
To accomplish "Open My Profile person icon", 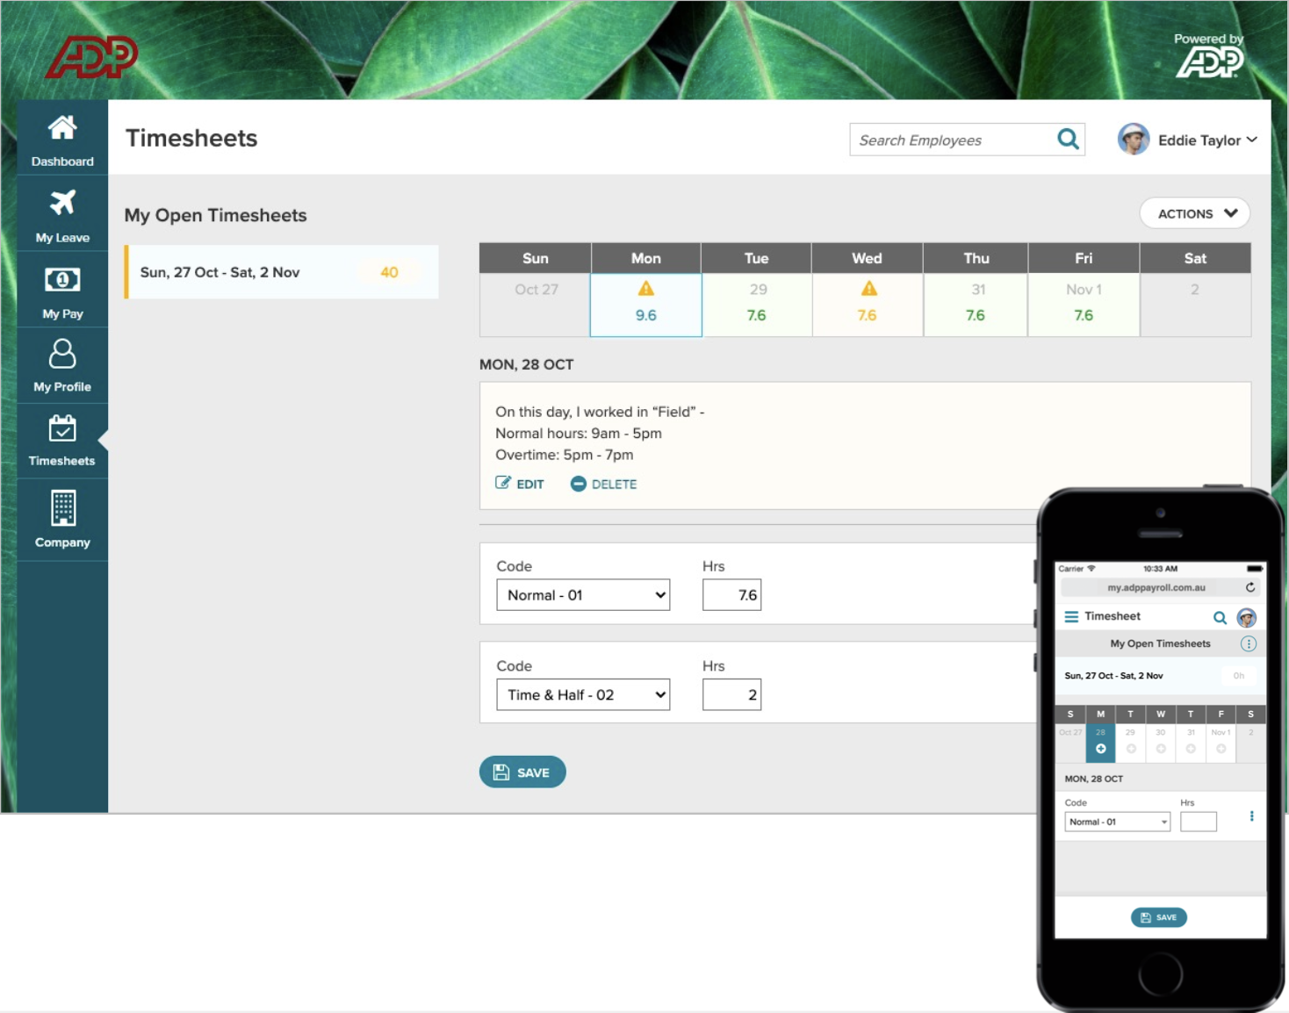I will (x=62, y=354).
